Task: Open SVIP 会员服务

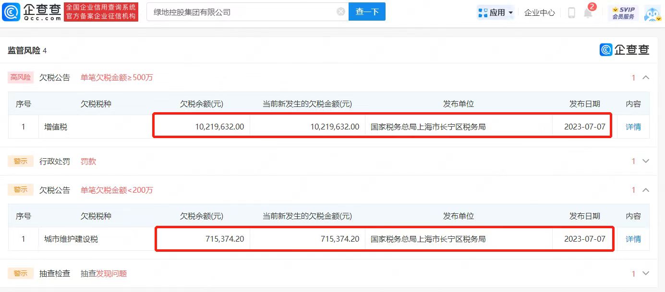Action: (x=623, y=13)
